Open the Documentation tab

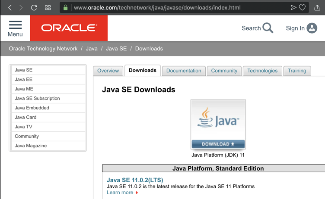click(184, 71)
